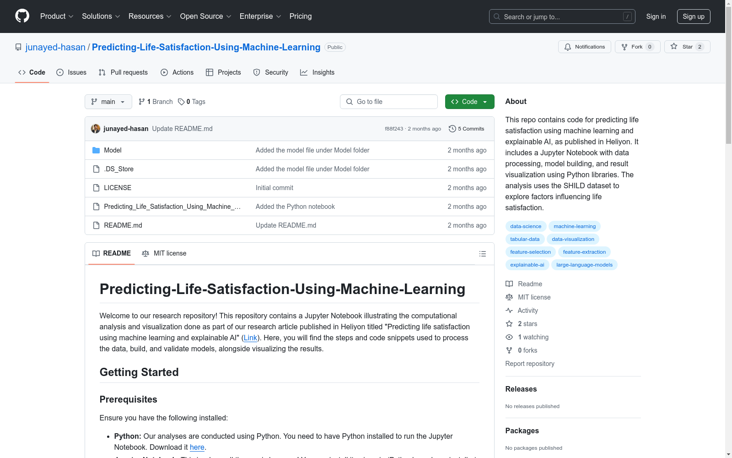This screenshot has height=458, width=732.
Task: Fork this repository
Action: pyautogui.click(x=638, y=47)
